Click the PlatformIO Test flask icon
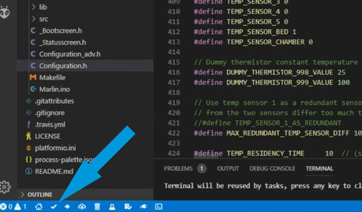 tap(112, 206)
